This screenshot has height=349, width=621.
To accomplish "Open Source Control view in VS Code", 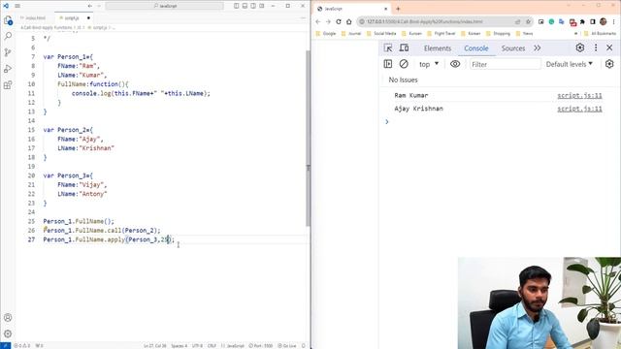I will [8, 52].
